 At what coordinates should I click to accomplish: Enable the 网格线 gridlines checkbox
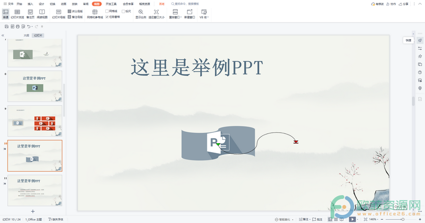[107, 11]
